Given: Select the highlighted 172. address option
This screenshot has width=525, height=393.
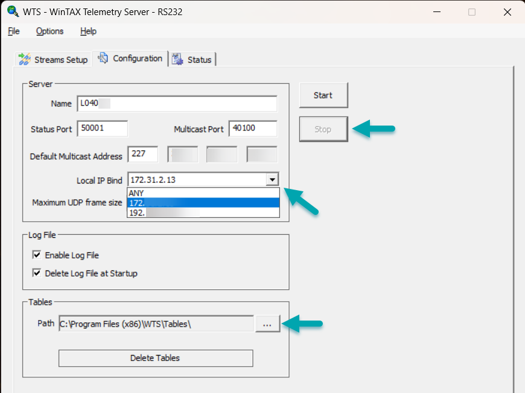Looking at the screenshot, I should pos(203,203).
